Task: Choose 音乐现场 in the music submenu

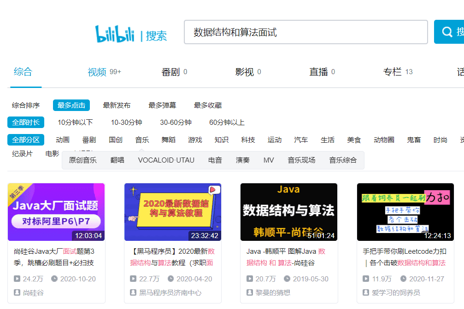Action: 301,160
